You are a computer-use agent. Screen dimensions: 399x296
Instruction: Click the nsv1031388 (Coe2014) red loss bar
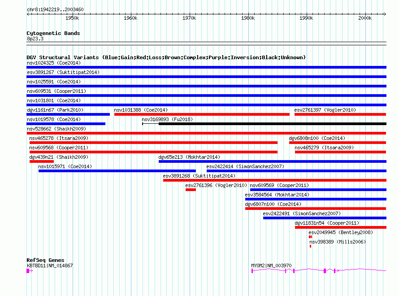[x=202, y=114]
